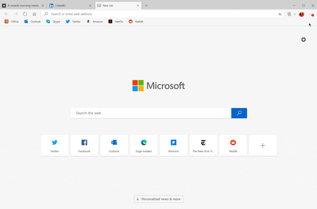This screenshot has width=317, height=209.
Task: Open a new tab with plus button
Action: [x=146, y=6]
